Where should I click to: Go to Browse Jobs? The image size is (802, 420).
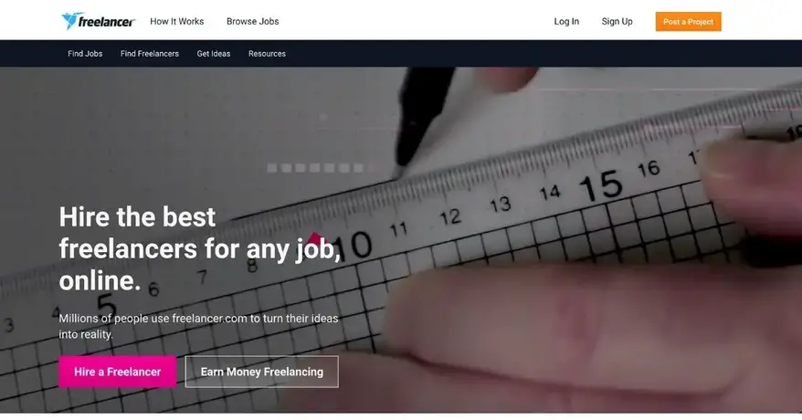[x=253, y=22]
